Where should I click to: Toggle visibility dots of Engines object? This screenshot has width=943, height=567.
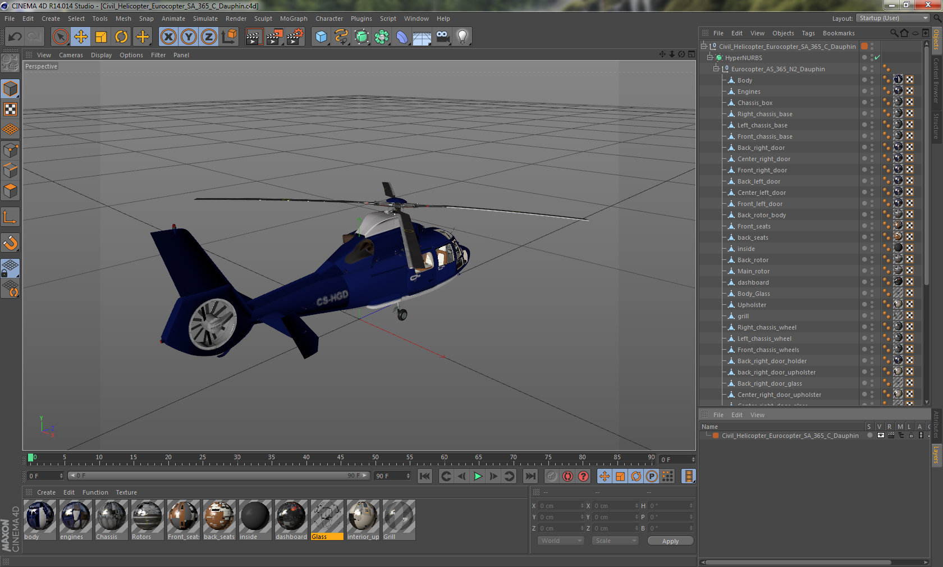(x=872, y=92)
